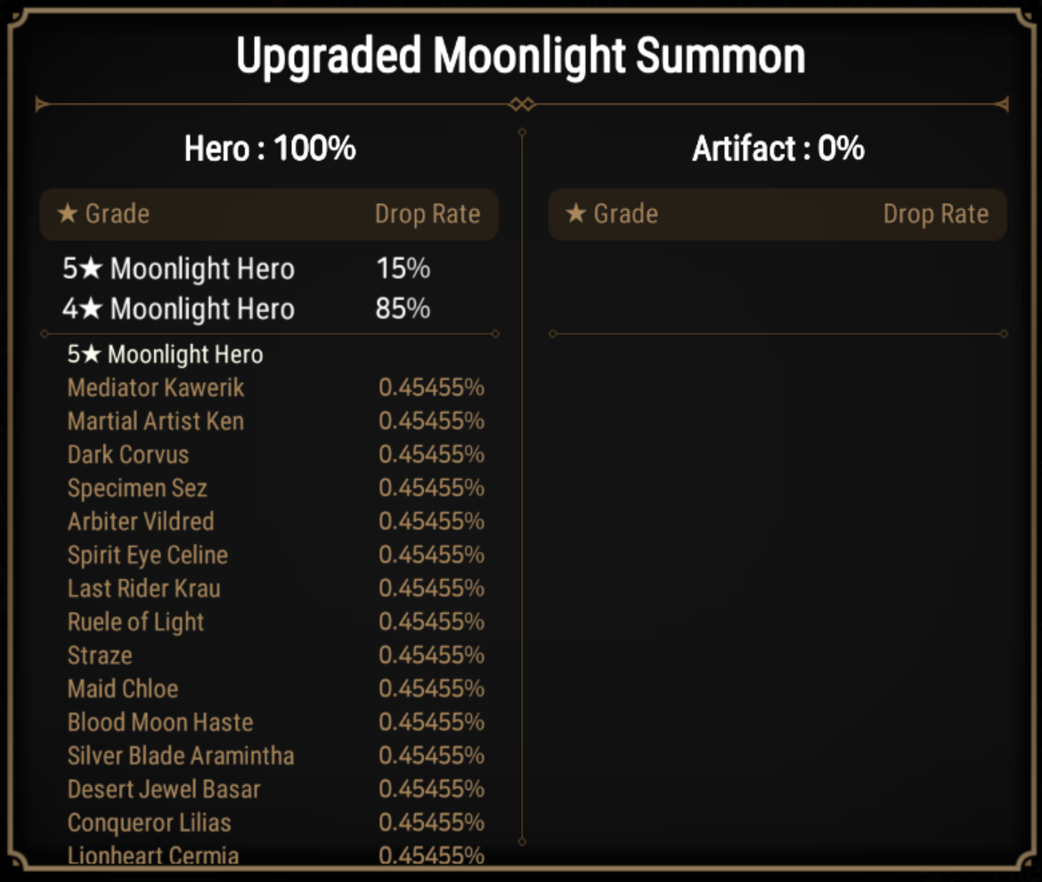Click Artifact Drop Rate column header

point(936,214)
